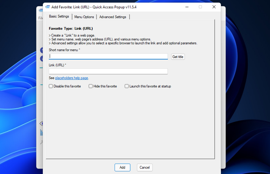Open the Advanced Settings tab
Image resolution: width=270 pixels, height=174 pixels.
[113, 17]
